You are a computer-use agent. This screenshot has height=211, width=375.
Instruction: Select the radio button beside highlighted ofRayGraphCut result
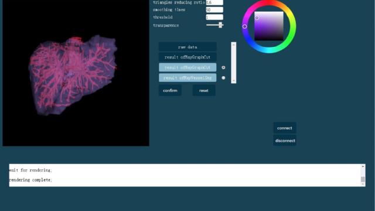tap(223, 67)
